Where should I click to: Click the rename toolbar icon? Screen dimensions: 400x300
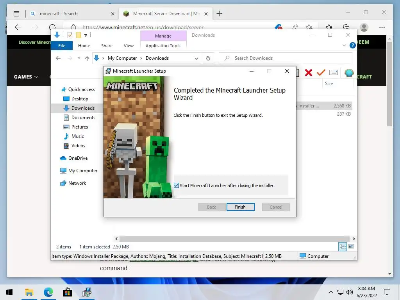(334, 73)
